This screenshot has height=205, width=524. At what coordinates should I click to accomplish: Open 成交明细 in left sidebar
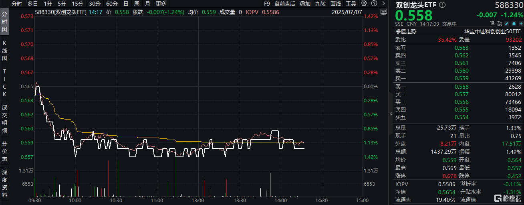tap(4, 119)
